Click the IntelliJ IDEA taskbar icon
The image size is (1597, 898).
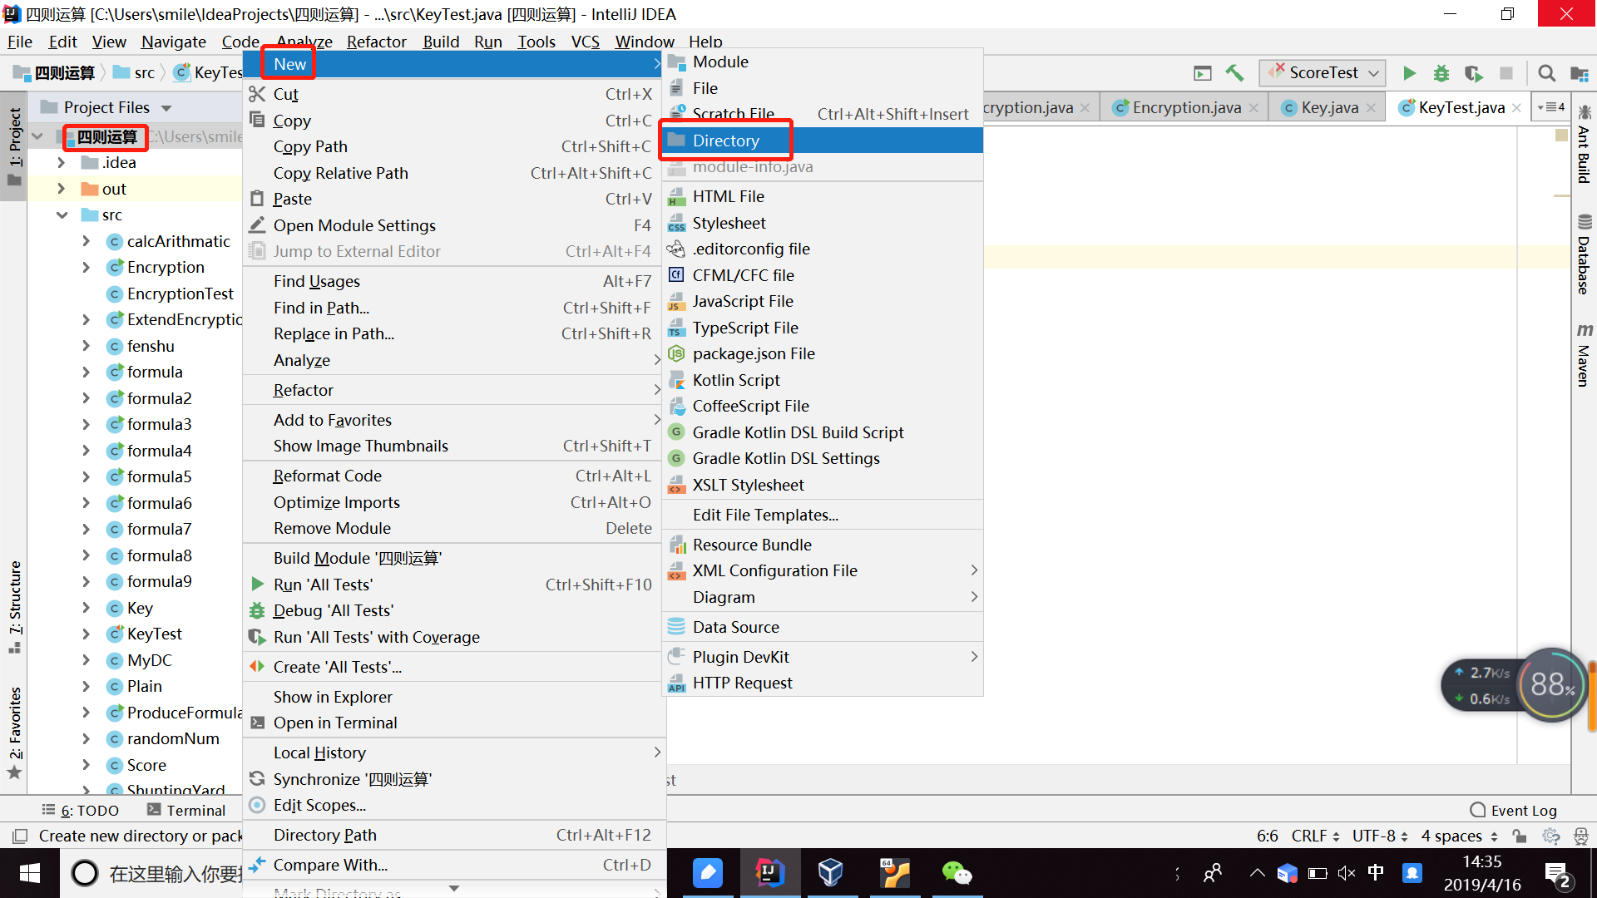click(769, 873)
